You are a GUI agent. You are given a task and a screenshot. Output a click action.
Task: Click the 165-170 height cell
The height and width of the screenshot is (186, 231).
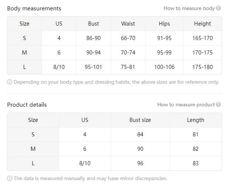coord(202,38)
